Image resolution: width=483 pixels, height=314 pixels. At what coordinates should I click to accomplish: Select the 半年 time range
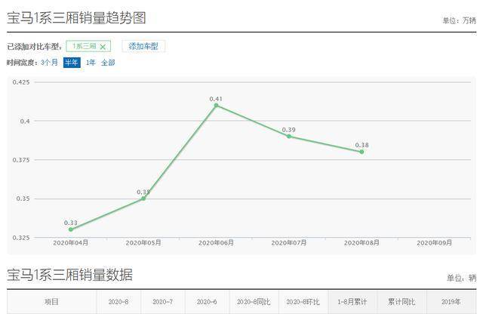[72, 63]
